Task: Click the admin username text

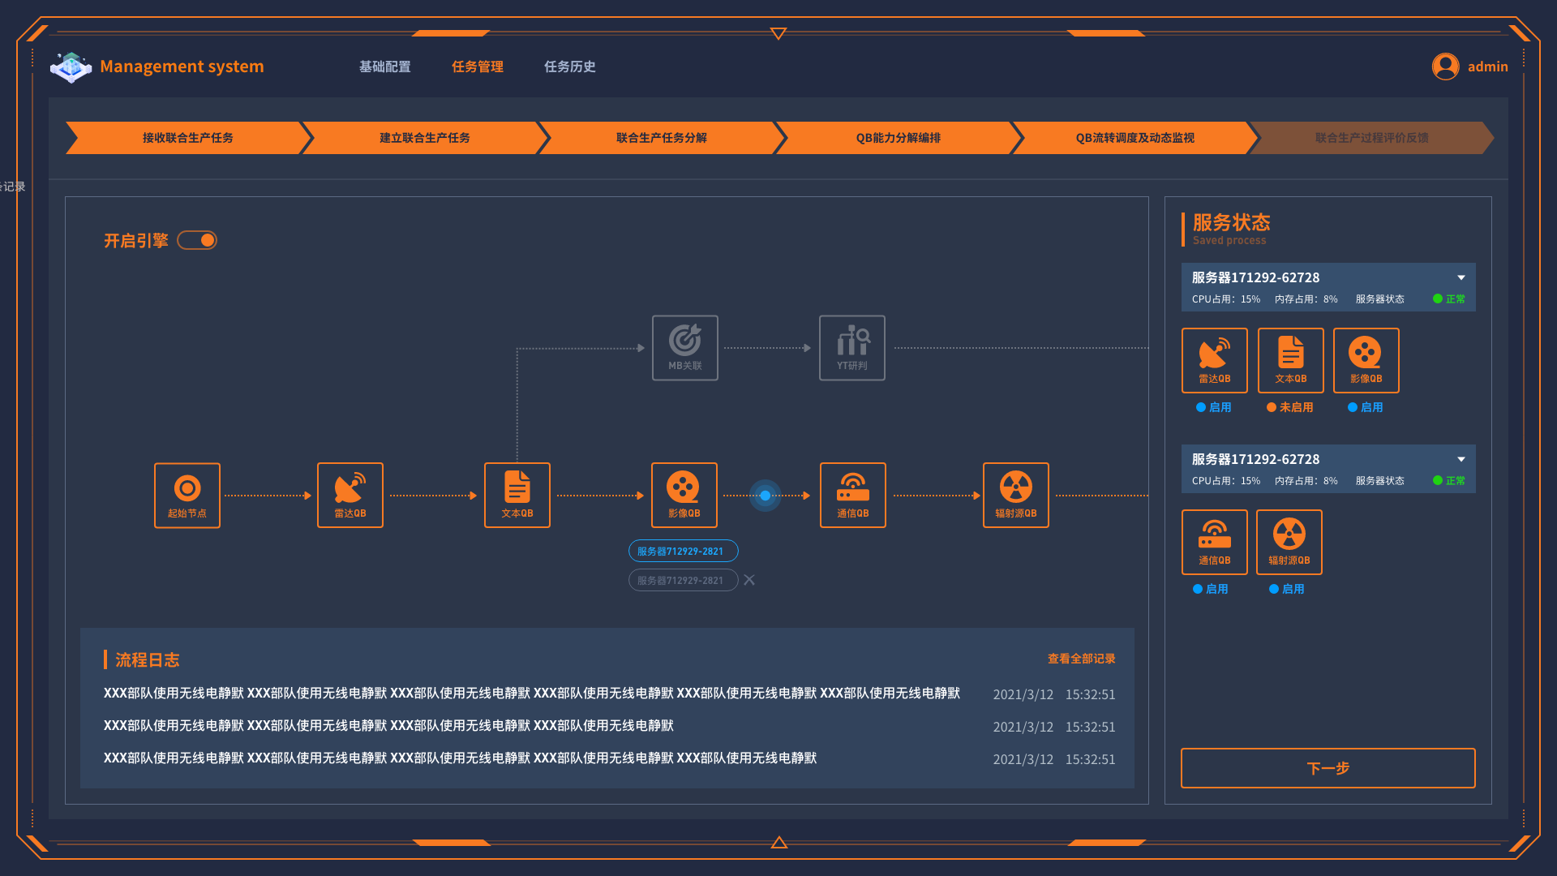Action: [1488, 67]
